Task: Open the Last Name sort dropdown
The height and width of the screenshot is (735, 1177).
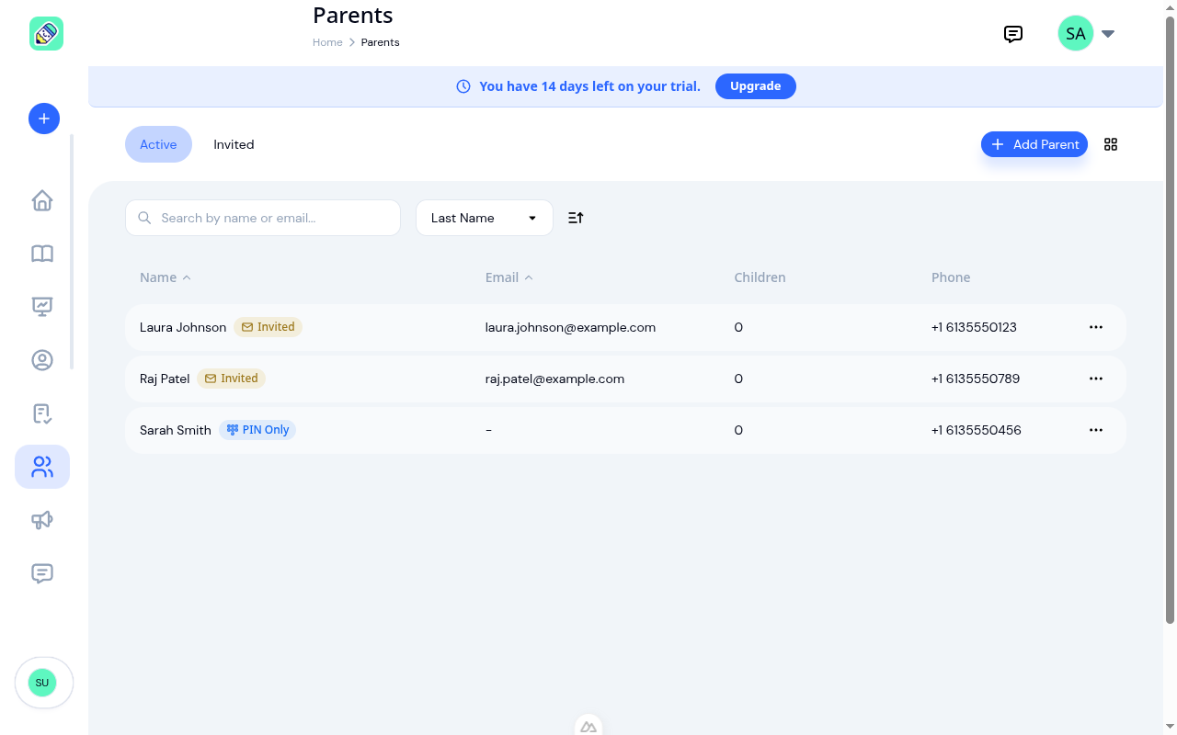Action: [485, 218]
